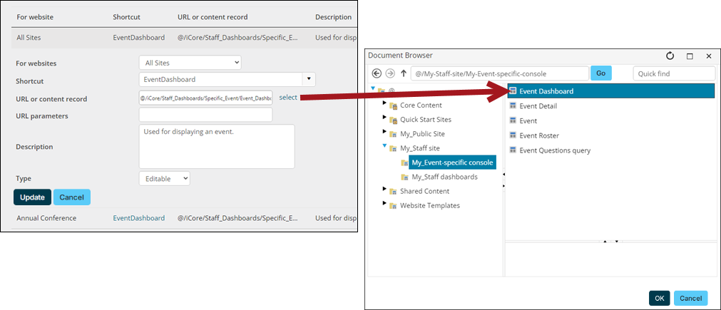Select My_Event-specific console folder
Image resolution: width=721 pixels, height=310 pixels.
(x=452, y=162)
